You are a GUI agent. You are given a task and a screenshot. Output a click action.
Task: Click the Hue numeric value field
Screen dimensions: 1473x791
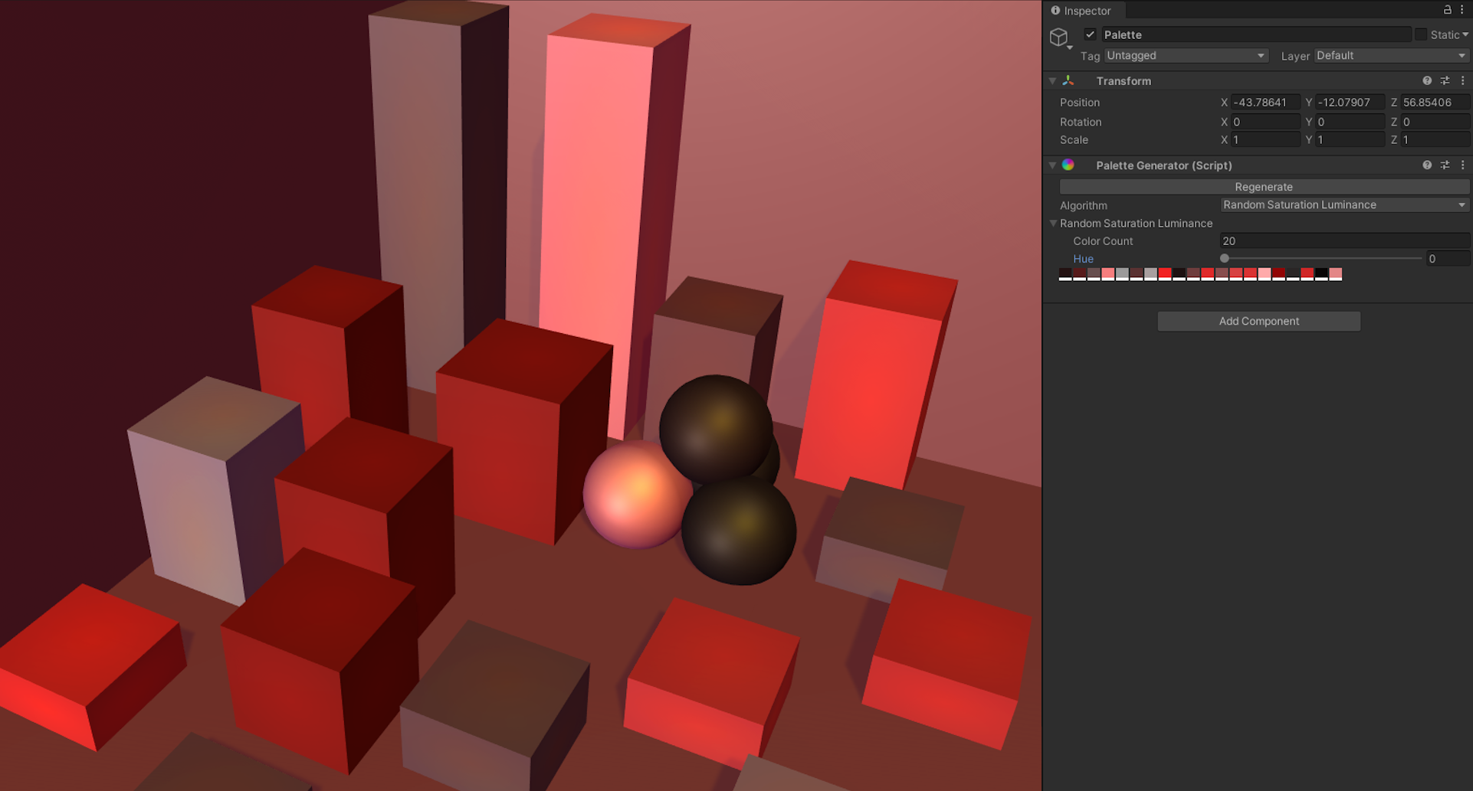click(x=1448, y=259)
